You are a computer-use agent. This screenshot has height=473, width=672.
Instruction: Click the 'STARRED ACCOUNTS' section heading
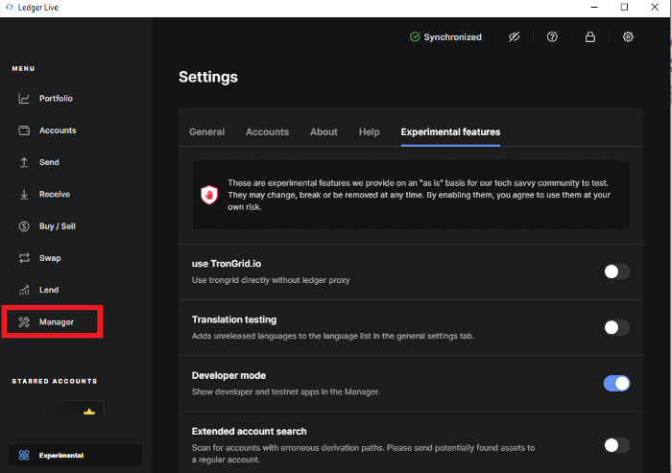[55, 381]
